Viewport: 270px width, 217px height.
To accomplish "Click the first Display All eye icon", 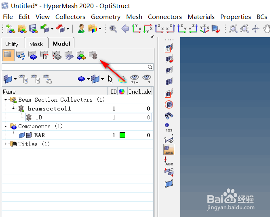I will click(23, 79).
